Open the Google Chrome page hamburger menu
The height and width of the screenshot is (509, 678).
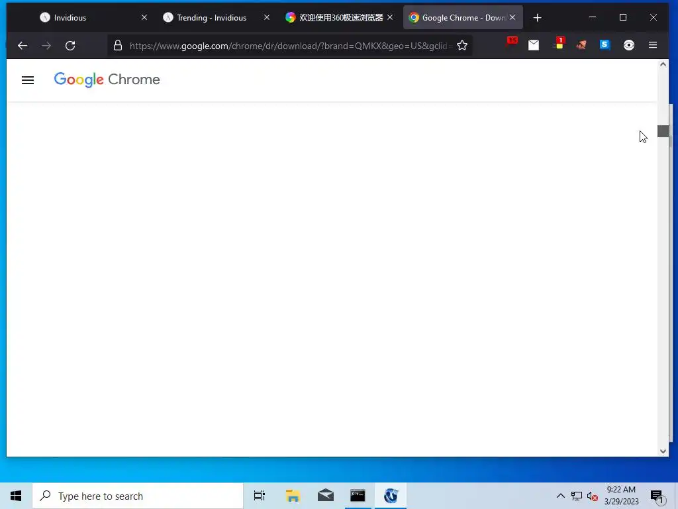click(28, 80)
